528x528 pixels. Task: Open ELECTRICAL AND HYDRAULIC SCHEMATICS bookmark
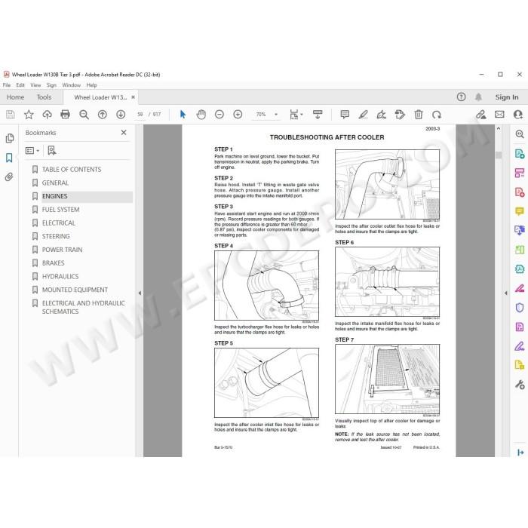pos(83,307)
